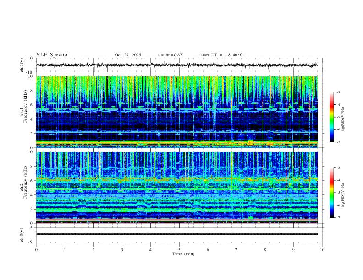This screenshot has height=280, width=363.
Task: Click Time axis tick label "10"
Action: coord(322,250)
